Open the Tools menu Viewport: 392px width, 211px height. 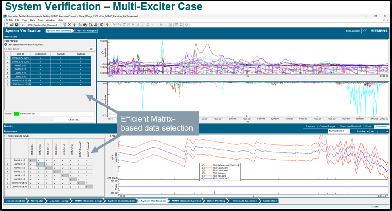point(41,20)
